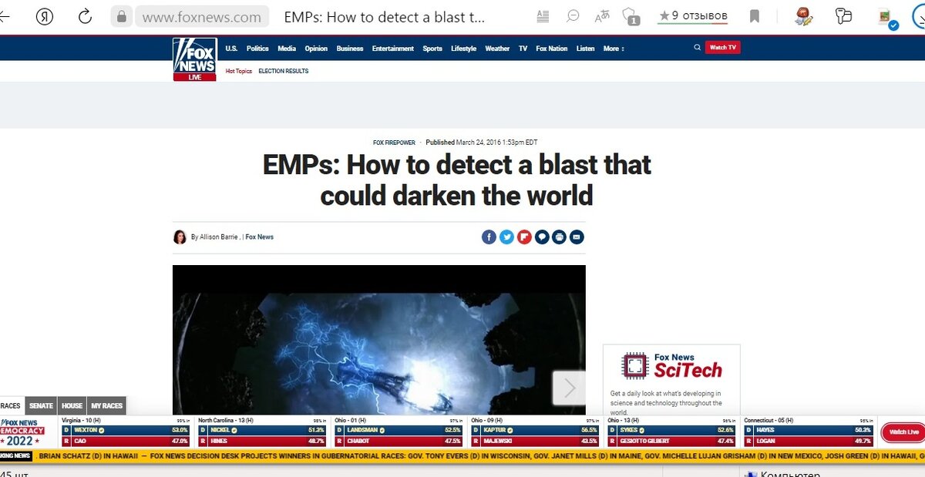This screenshot has height=477, width=925.
Task: Click the extension icon with blue checkmark
Action: [x=889, y=18]
